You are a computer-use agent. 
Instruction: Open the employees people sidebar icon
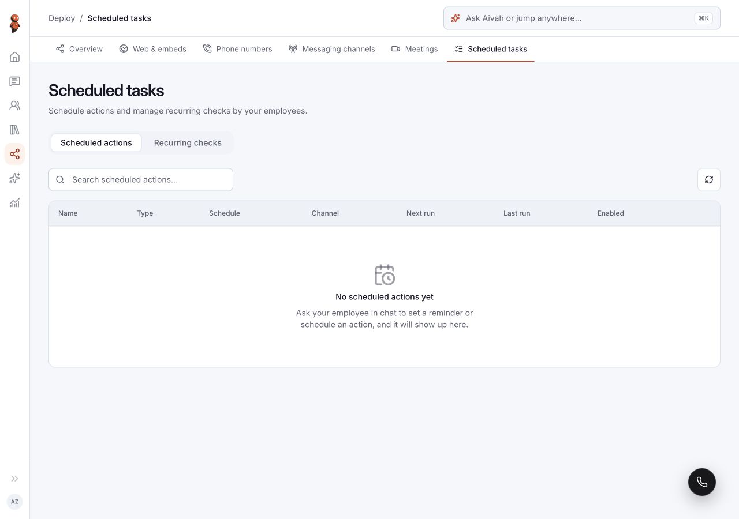click(x=15, y=106)
